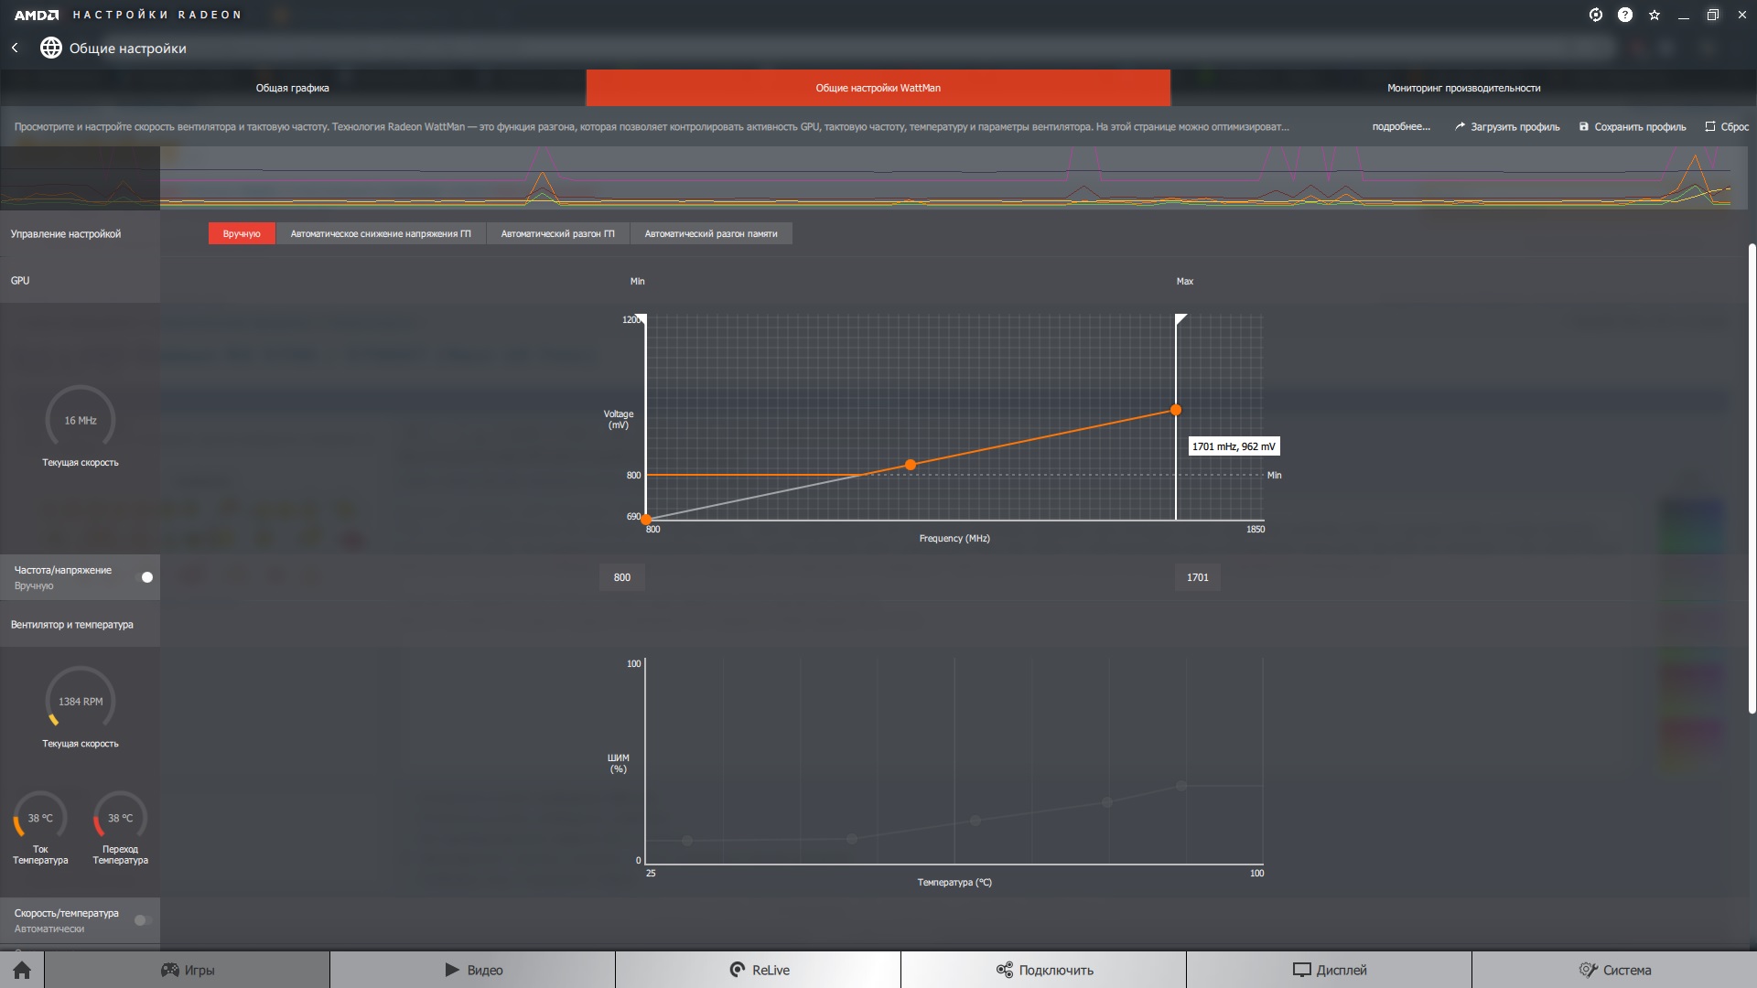The image size is (1757, 988).
Task: Open the ReLive section
Action: (759, 970)
